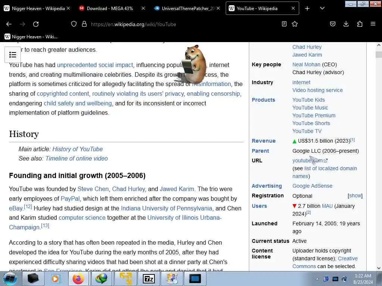This screenshot has width=382, height=286.
Task: Open a new browser tab
Action: (307, 9)
